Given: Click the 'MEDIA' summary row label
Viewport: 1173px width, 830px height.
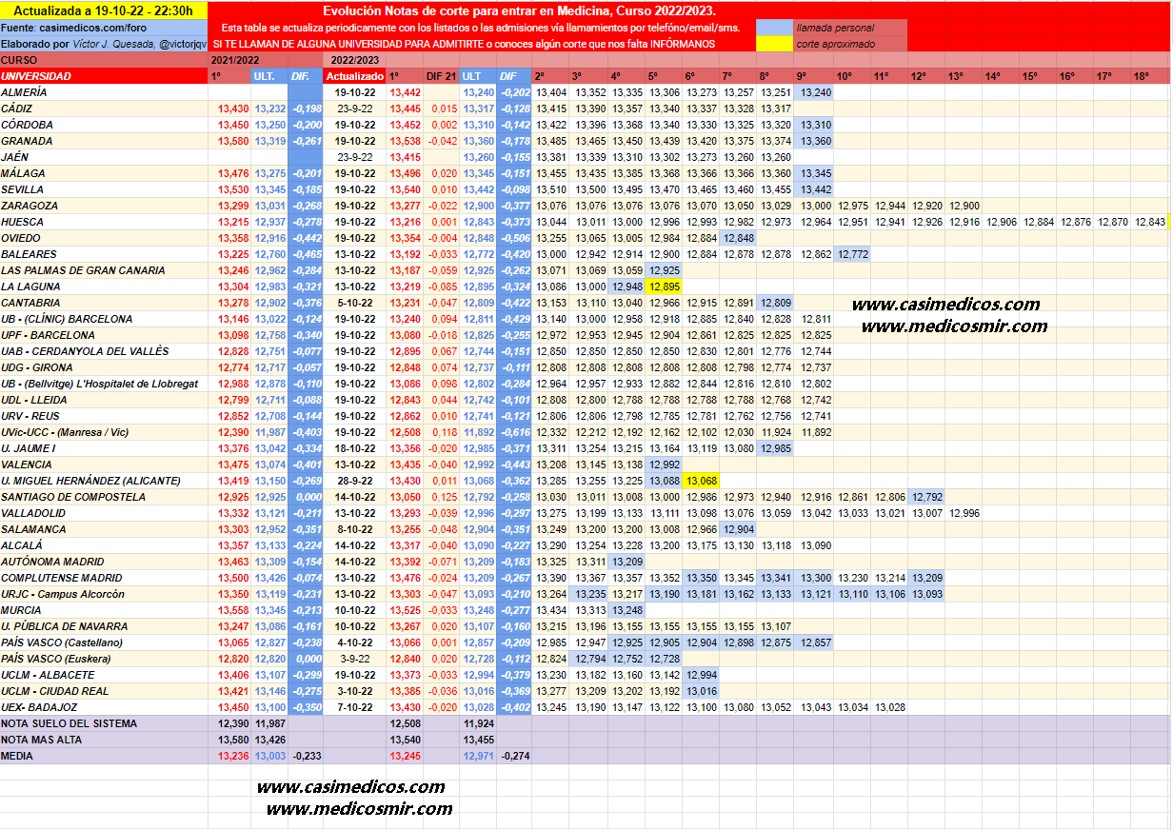Looking at the screenshot, I should [x=104, y=756].
